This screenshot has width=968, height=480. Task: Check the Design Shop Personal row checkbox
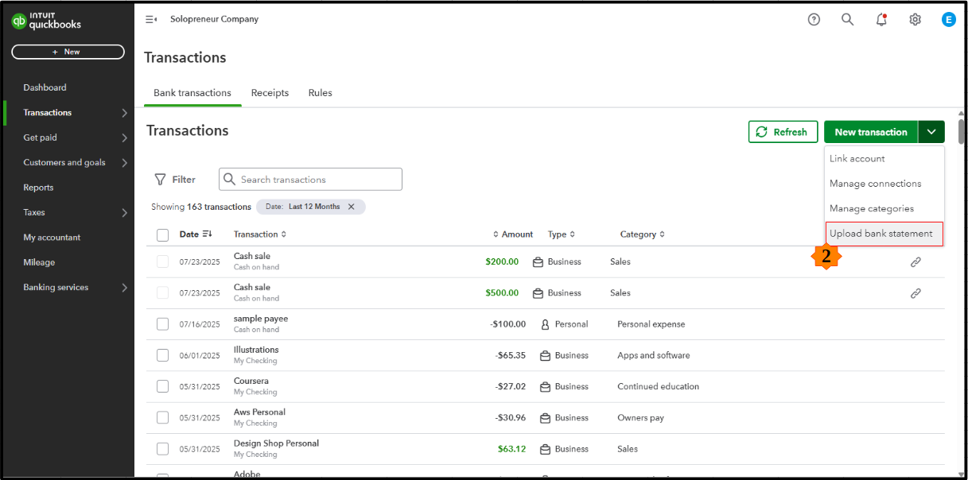click(x=163, y=448)
